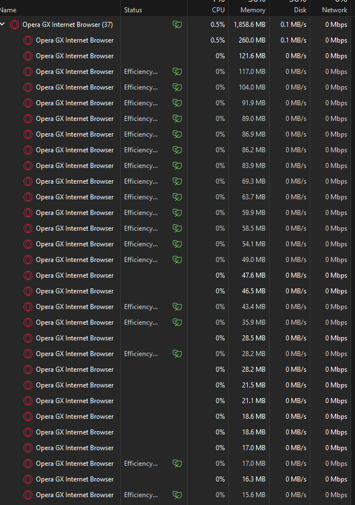Click the efficiency leaf icon in the 63.7 MB row
The width and height of the screenshot is (355, 505).
[177, 197]
